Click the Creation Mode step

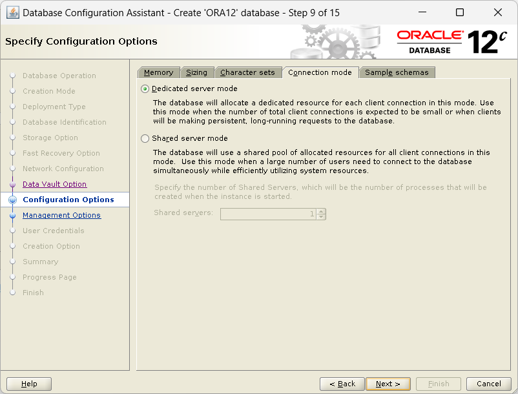coord(49,91)
